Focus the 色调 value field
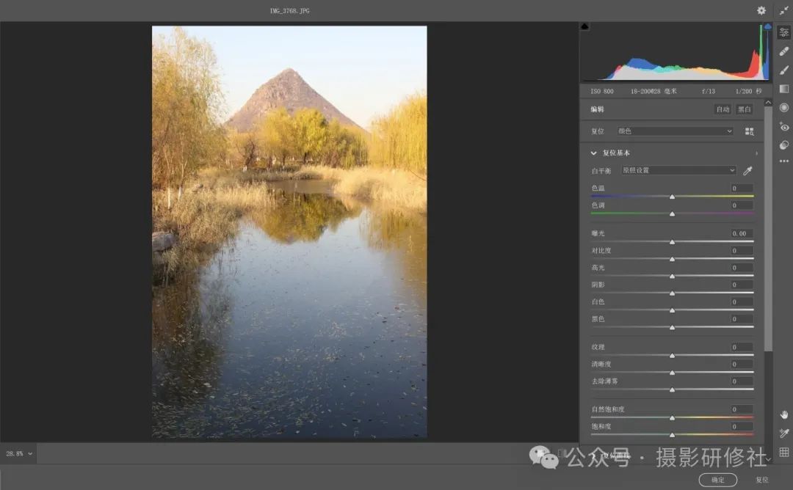This screenshot has width=793, height=490. point(742,205)
